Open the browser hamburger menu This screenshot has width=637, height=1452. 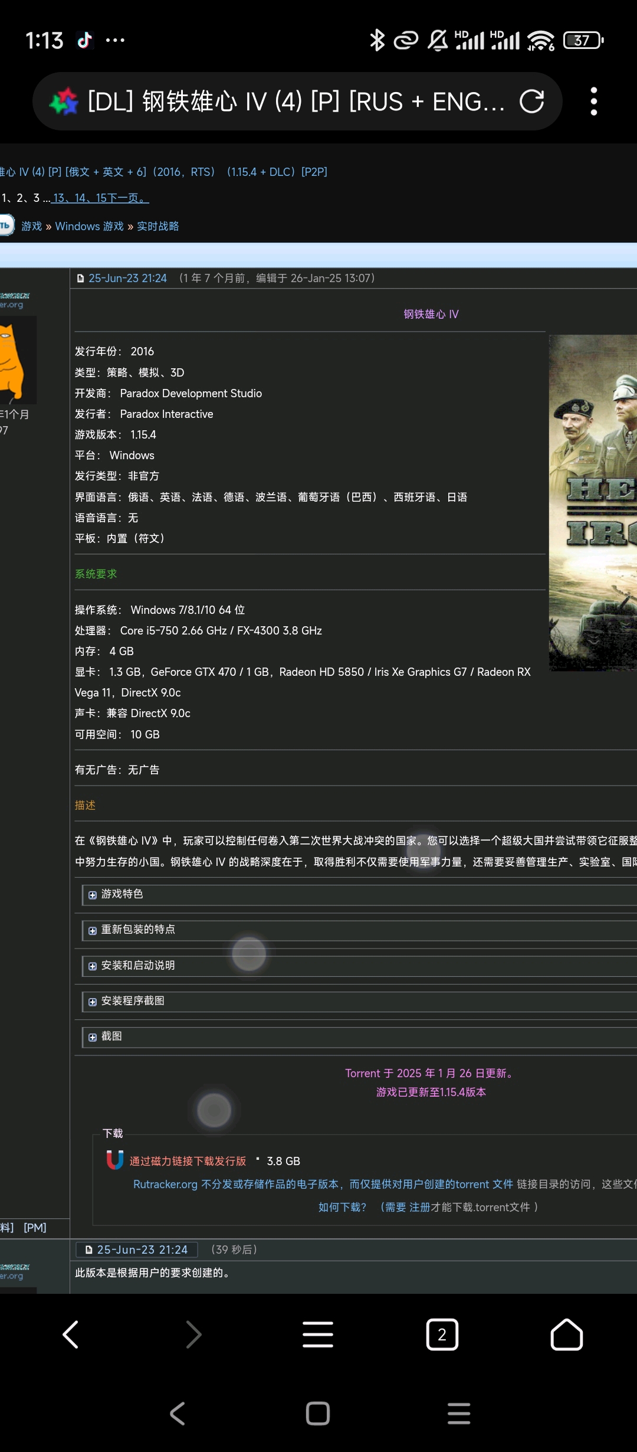(x=318, y=1335)
